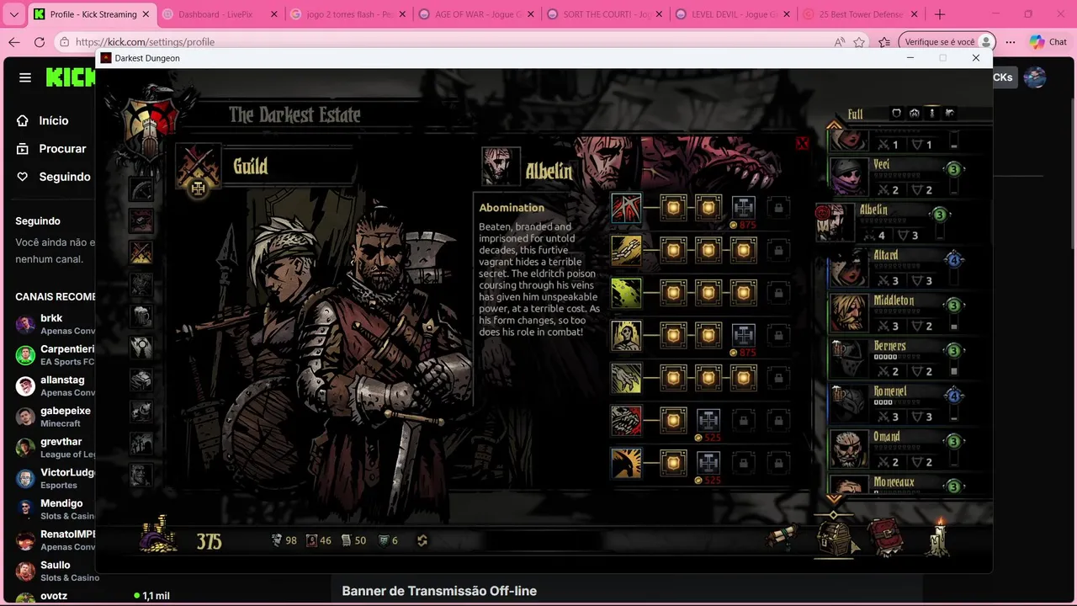Add page to favorites with the star icon
This screenshot has width=1077, height=606.
pos(859,42)
